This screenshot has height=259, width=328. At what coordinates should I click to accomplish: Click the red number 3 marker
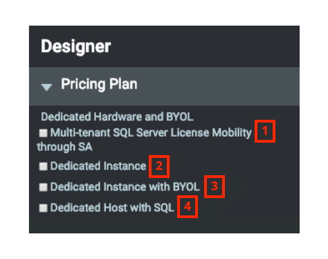[x=215, y=186]
